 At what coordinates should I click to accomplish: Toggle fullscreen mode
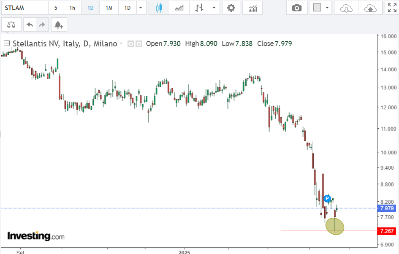click(x=392, y=8)
